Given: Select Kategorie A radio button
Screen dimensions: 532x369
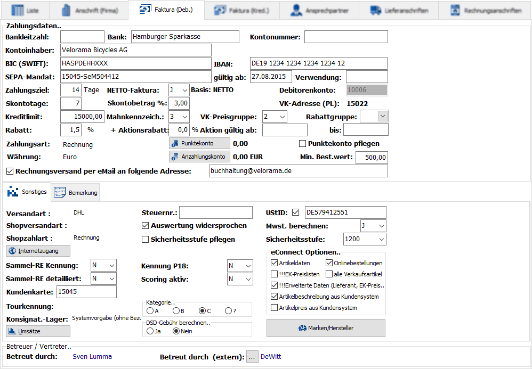Looking at the screenshot, I should pyautogui.click(x=150, y=311).
